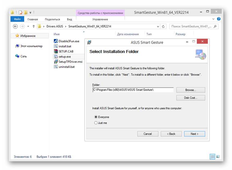
Task: Click the SetupTPDriver.msi installer icon
Action: coord(56,62)
